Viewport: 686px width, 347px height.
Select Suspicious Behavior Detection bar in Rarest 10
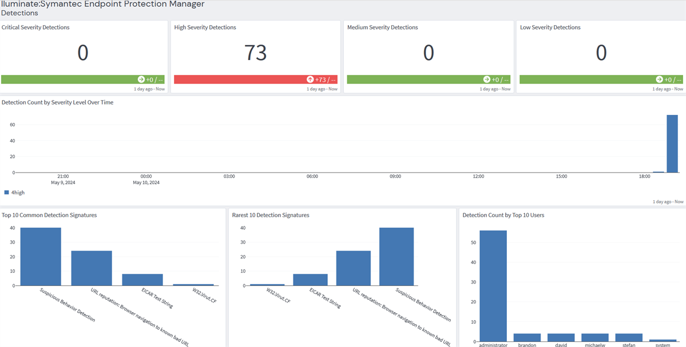pyautogui.click(x=396, y=257)
